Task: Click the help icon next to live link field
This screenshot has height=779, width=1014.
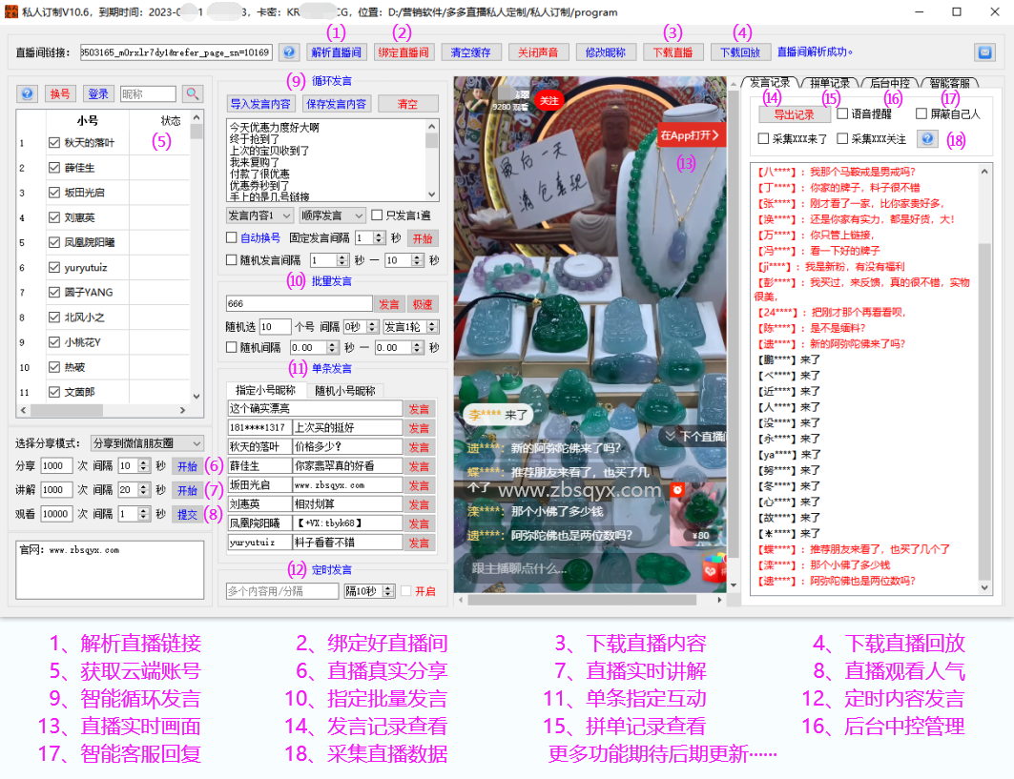Action: click(x=288, y=52)
